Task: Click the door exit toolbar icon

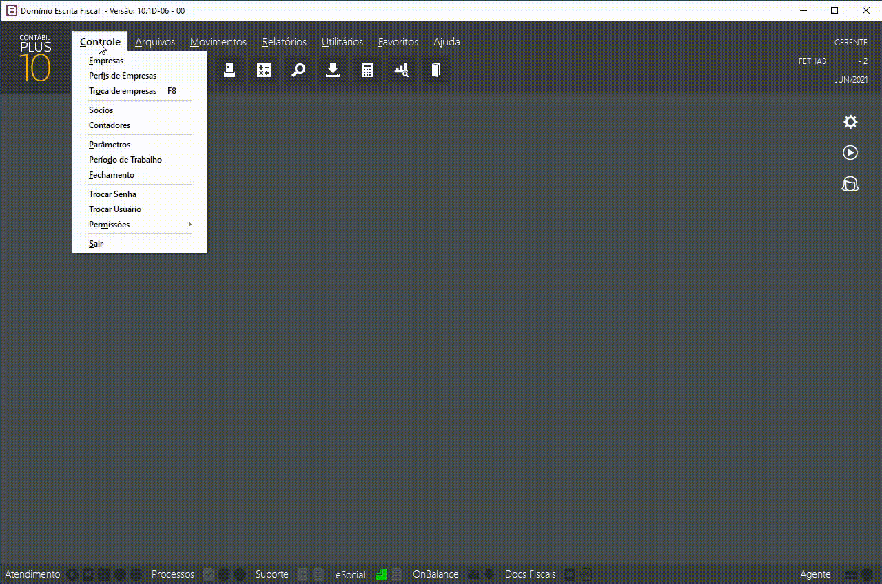Action: [x=436, y=70]
